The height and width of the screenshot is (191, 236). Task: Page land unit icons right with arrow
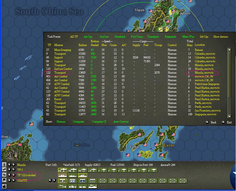point(54,180)
